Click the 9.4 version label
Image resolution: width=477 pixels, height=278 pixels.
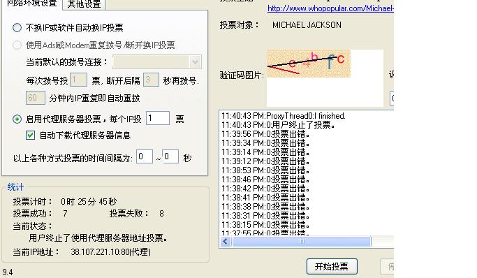[x=8, y=272]
